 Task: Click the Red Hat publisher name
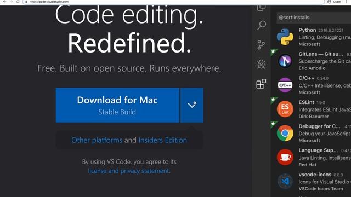307,165
